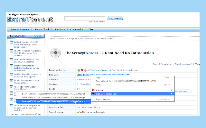Choose Download via Torrage submenu entry
This screenshot has width=206, height=128.
tap(53, 97)
